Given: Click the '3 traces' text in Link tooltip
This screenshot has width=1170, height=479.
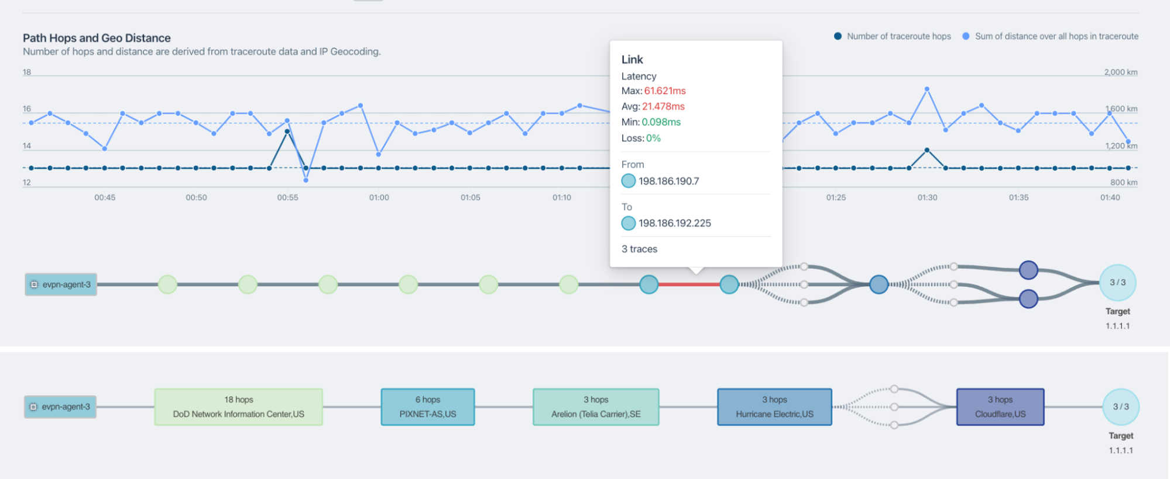Looking at the screenshot, I should (x=639, y=249).
